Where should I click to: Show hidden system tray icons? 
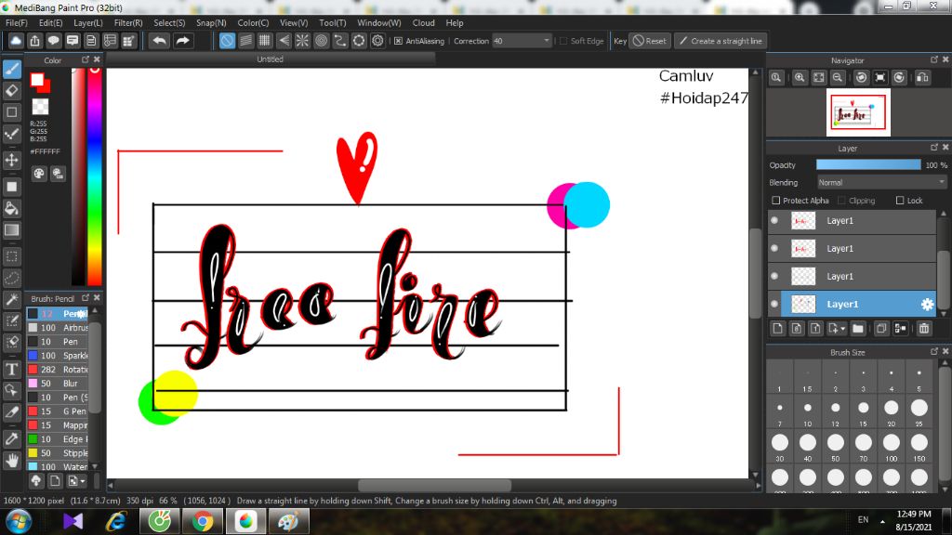(882, 521)
